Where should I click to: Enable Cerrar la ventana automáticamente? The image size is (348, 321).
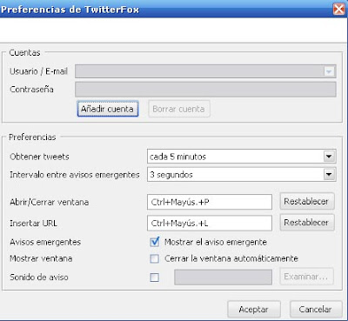155,258
